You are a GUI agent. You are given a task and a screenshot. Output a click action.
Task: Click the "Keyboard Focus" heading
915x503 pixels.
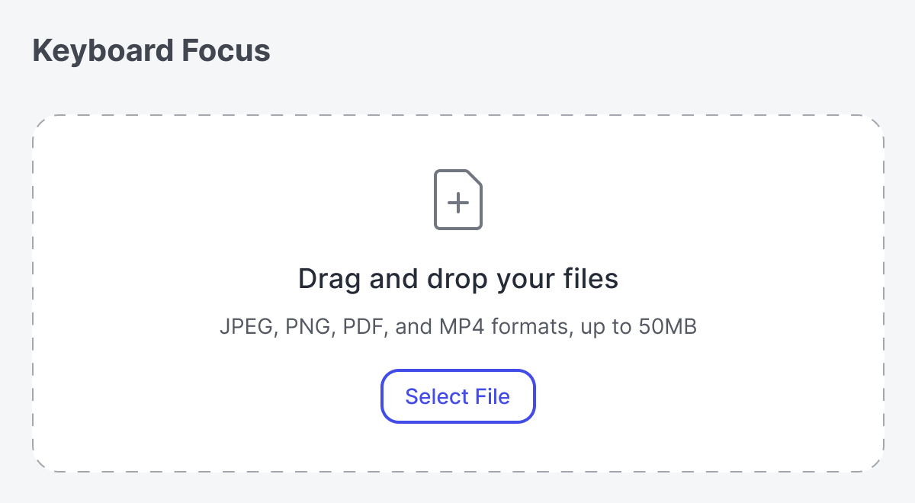[151, 51]
